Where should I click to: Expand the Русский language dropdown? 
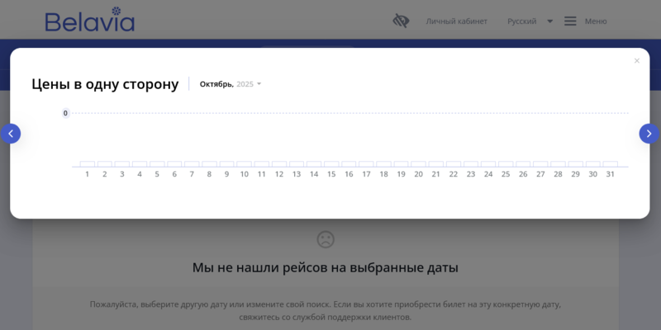(521, 21)
